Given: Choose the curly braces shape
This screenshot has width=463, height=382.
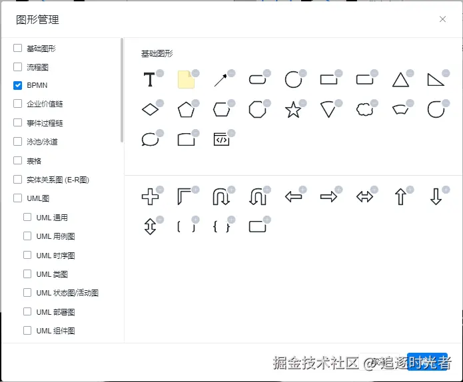Looking at the screenshot, I should [x=221, y=226].
